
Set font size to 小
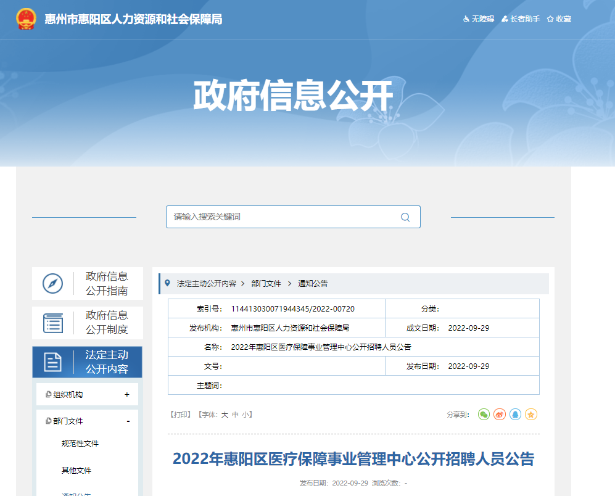pyautogui.click(x=245, y=415)
